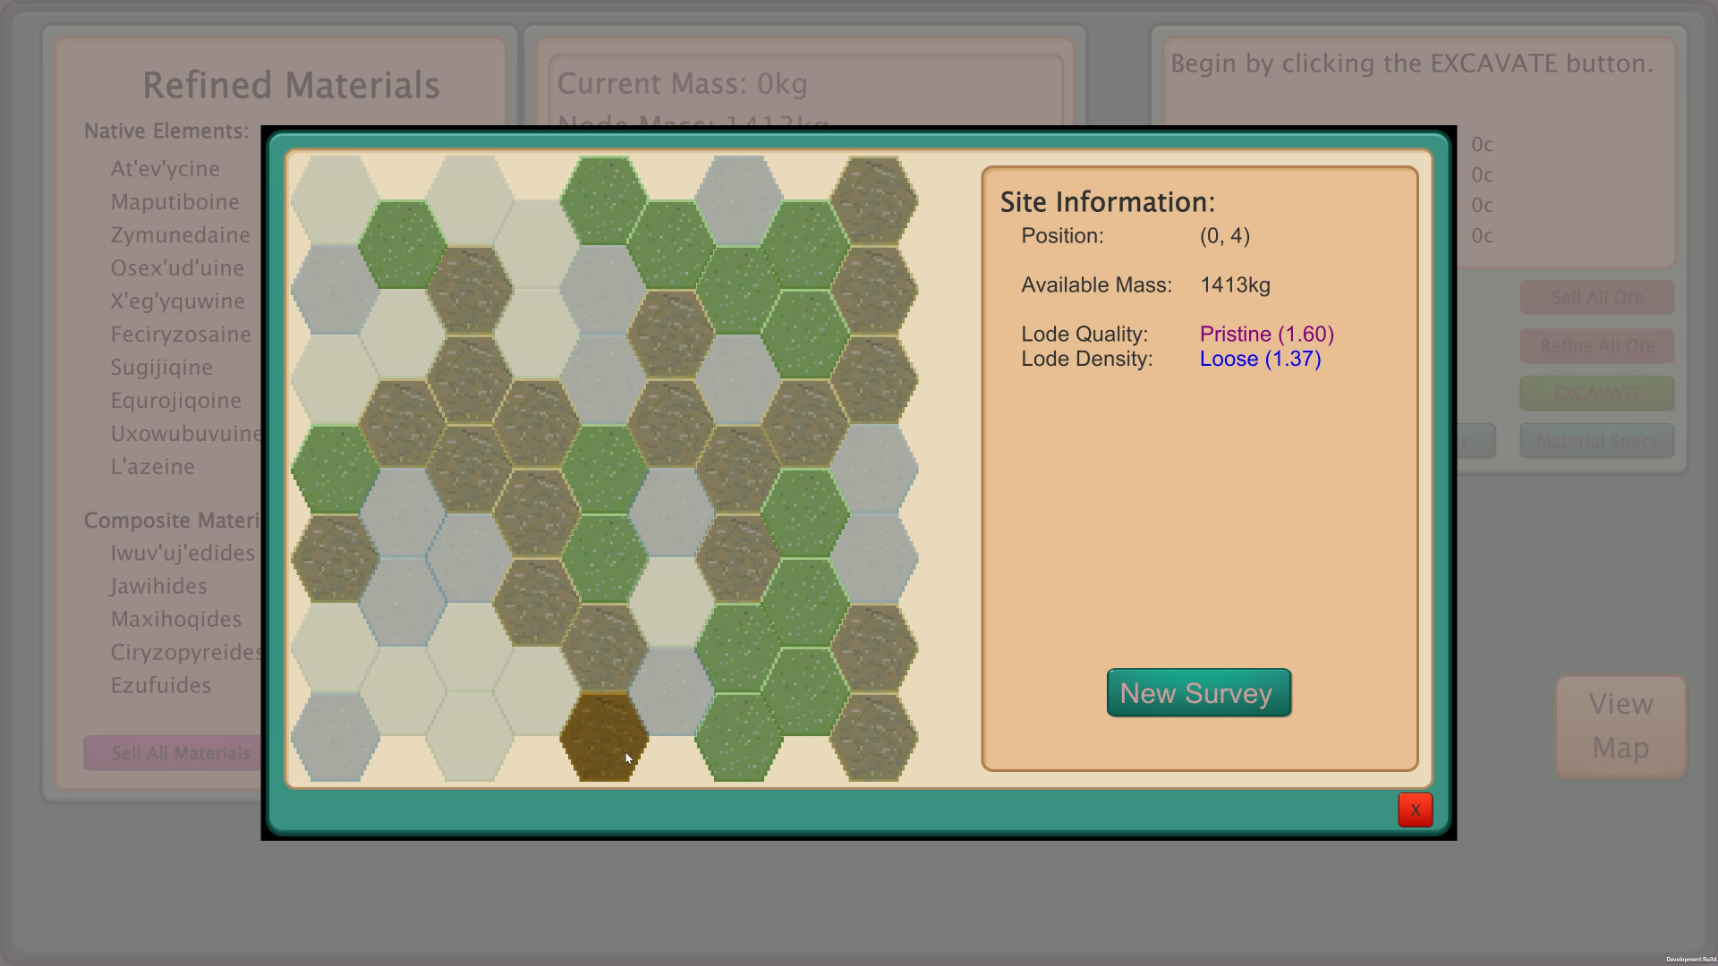
Task: Select the highlighted dark brown hex tile
Action: (605, 737)
